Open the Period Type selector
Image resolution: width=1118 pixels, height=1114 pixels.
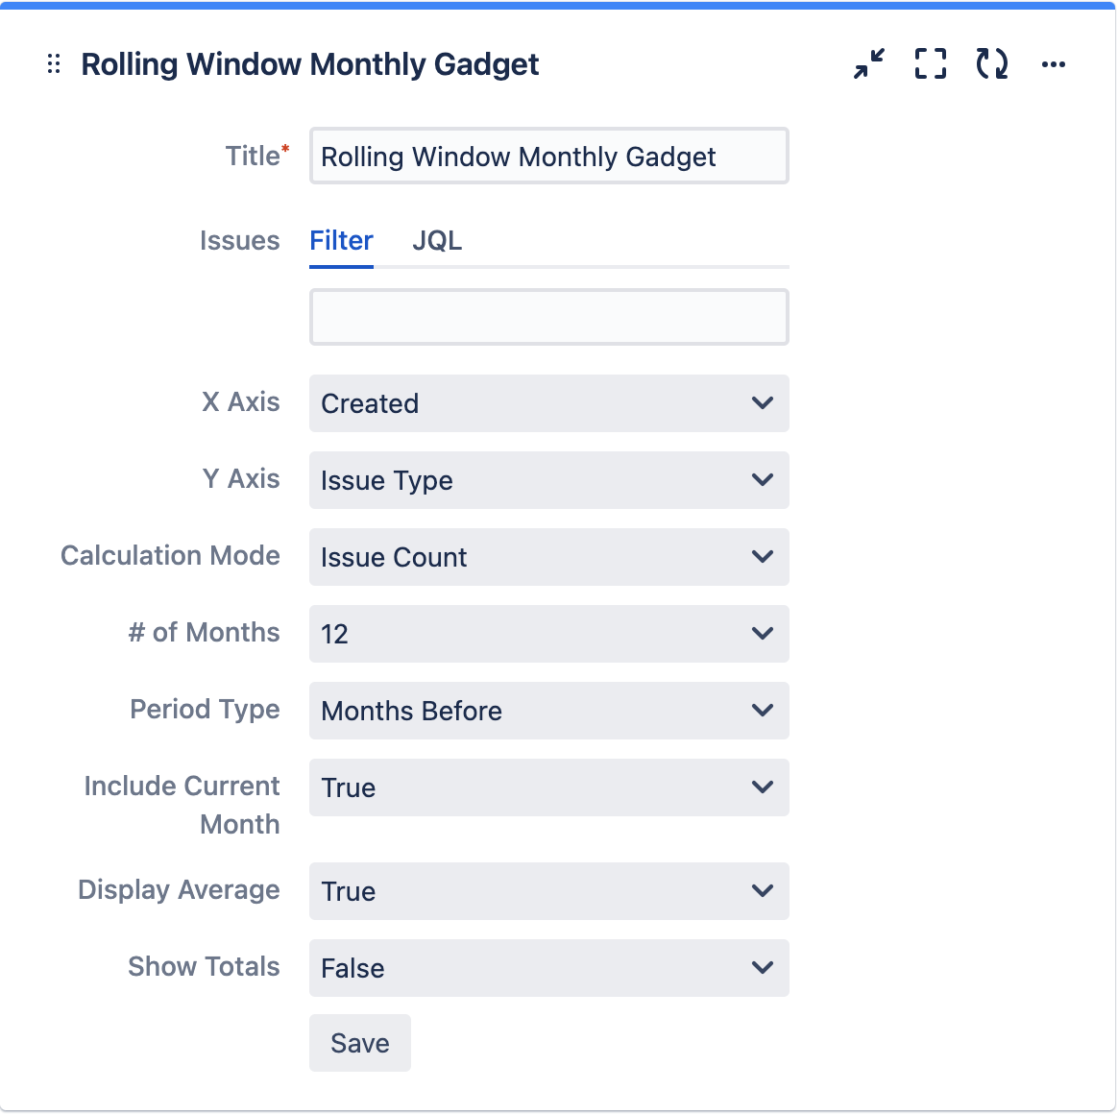(x=548, y=711)
